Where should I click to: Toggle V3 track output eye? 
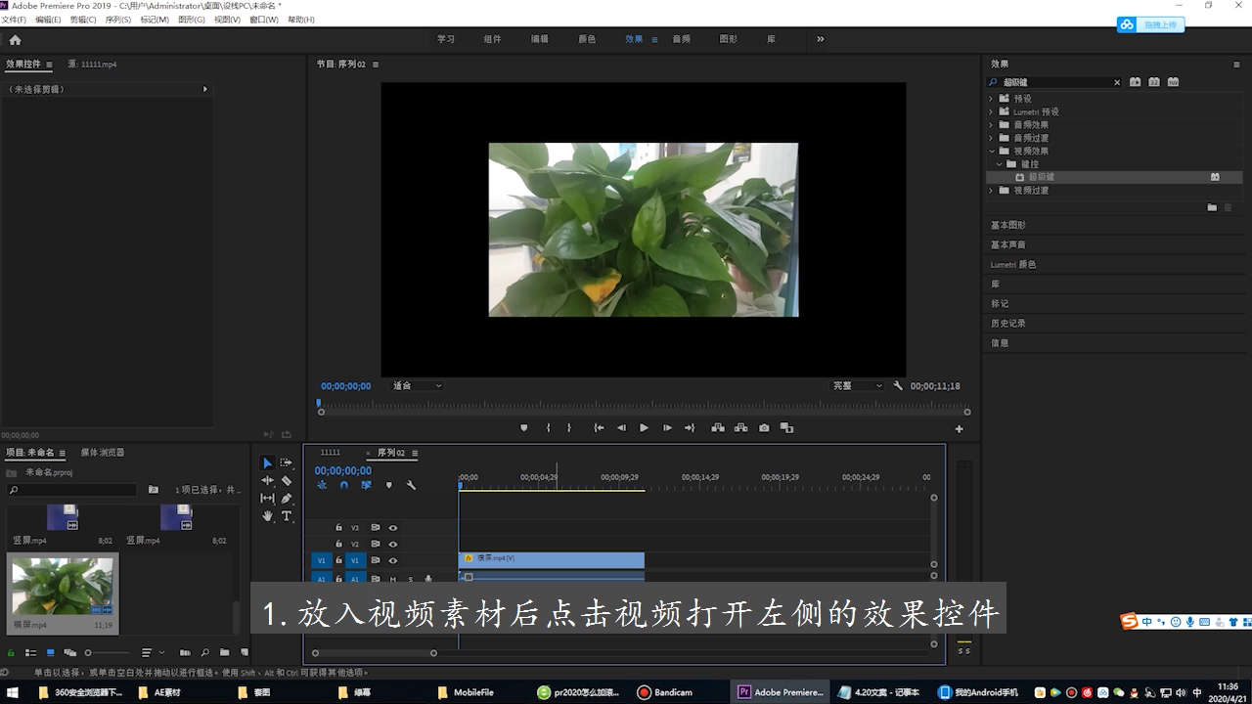[x=393, y=527]
